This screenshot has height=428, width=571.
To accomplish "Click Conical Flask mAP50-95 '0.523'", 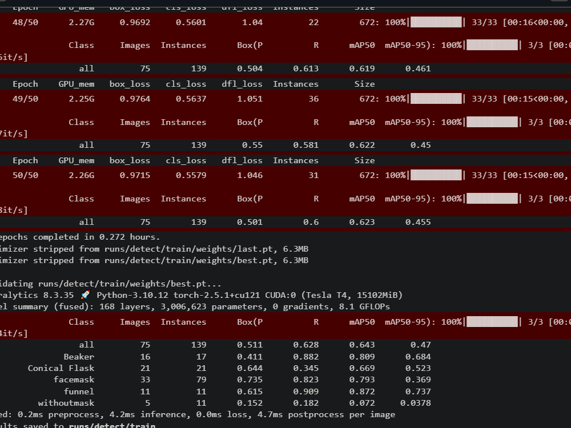I will point(418,368).
